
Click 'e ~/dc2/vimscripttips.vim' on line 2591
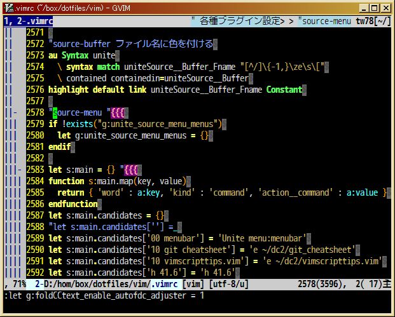[x=322, y=261]
